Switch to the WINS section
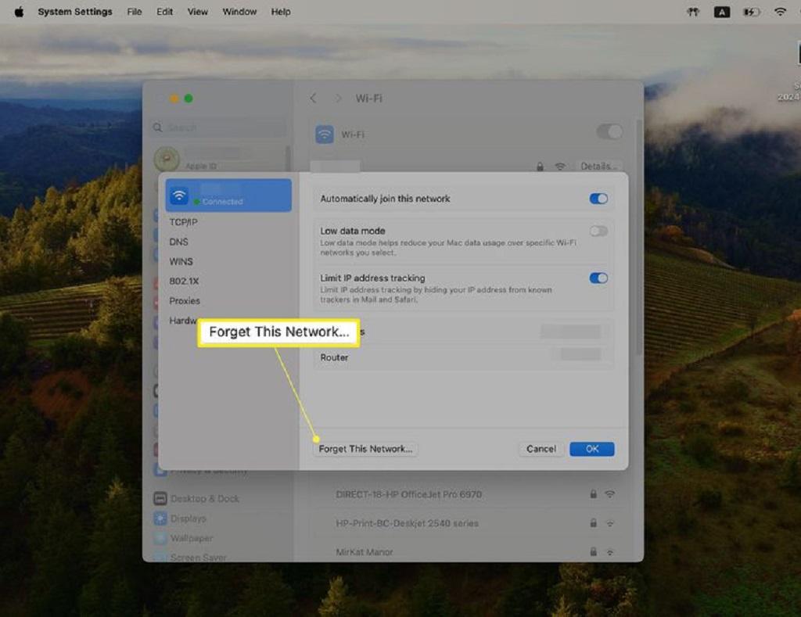The width and height of the screenshot is (801, 617). (x=181, y=261)
